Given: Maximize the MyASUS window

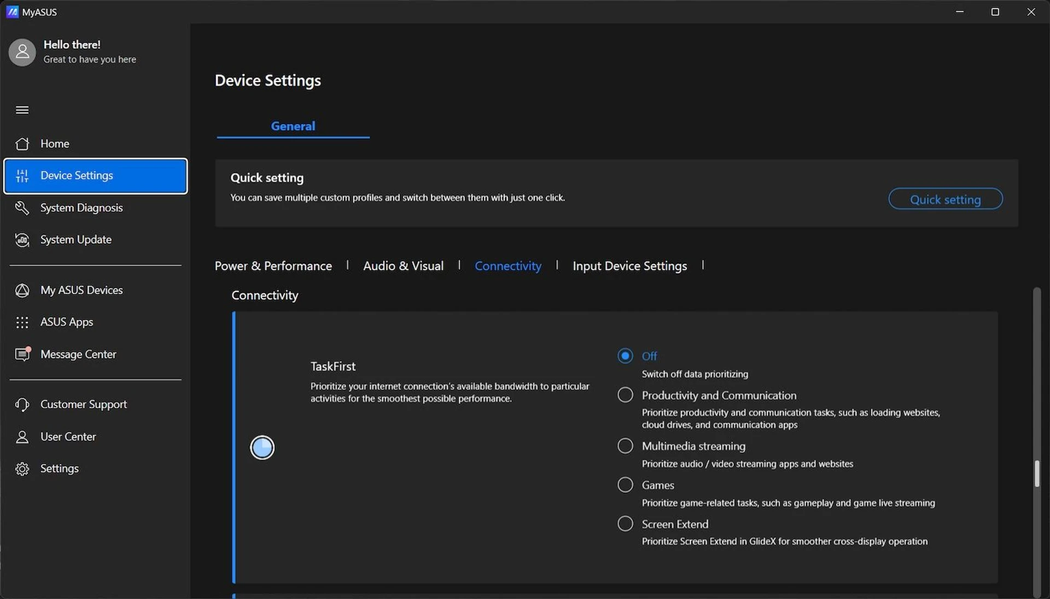Looking at the screenshot, I should pos(995,11).
